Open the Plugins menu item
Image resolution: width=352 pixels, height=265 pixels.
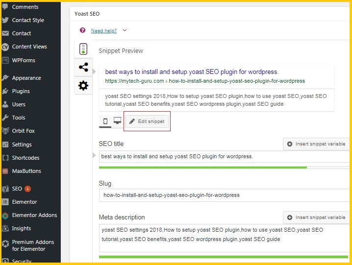tap(21, 91)
